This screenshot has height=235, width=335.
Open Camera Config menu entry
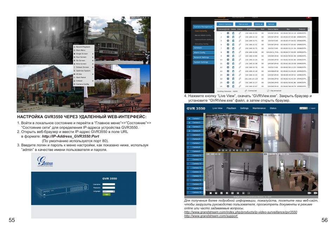(x=83, y=84)
